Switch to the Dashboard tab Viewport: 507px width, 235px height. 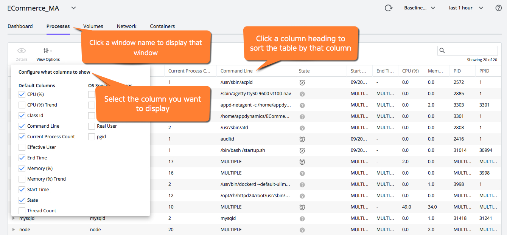point(20,26)
